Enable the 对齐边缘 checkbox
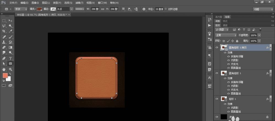 click(166, 9)
